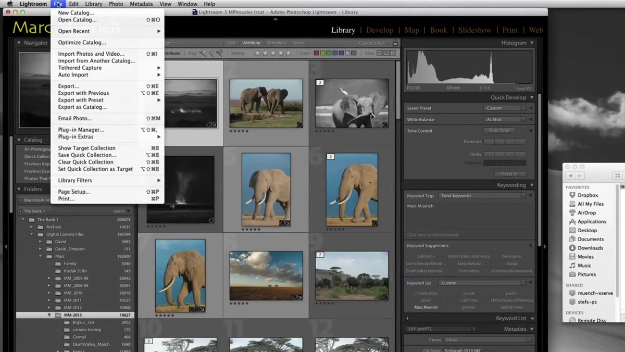625x352 pixels.
Task: Toggle the red color label filter
Action: coord(317,53)
